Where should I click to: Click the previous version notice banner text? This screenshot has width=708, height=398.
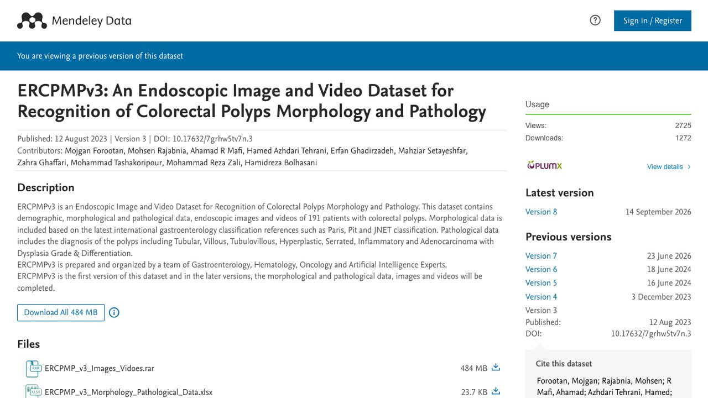coord(100,56)
